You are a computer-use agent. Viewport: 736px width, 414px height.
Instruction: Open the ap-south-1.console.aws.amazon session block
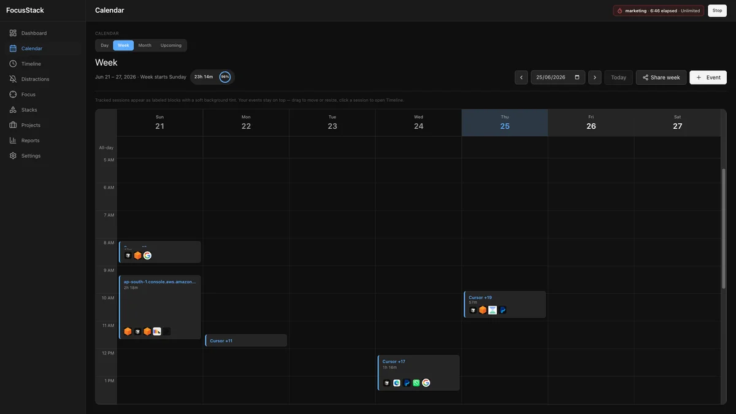pos(160,307)
